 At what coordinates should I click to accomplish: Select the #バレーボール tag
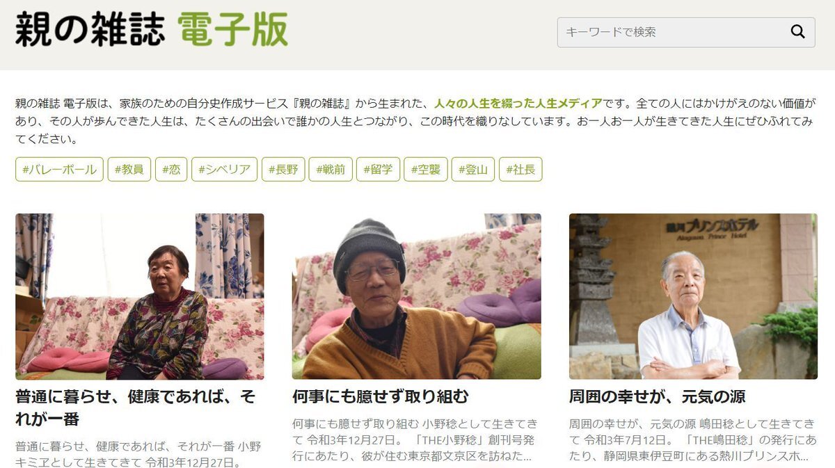point(59,169)
